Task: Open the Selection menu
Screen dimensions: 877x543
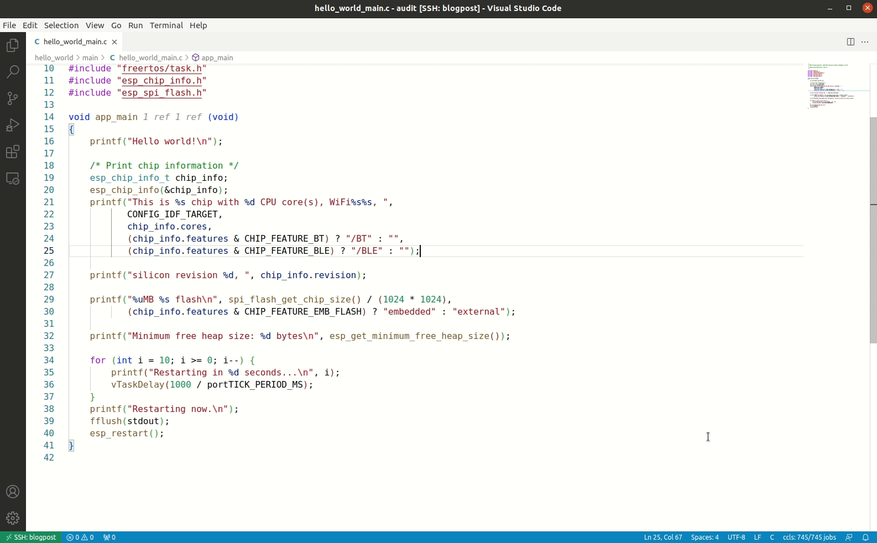Action: click(x=61, y=25)
